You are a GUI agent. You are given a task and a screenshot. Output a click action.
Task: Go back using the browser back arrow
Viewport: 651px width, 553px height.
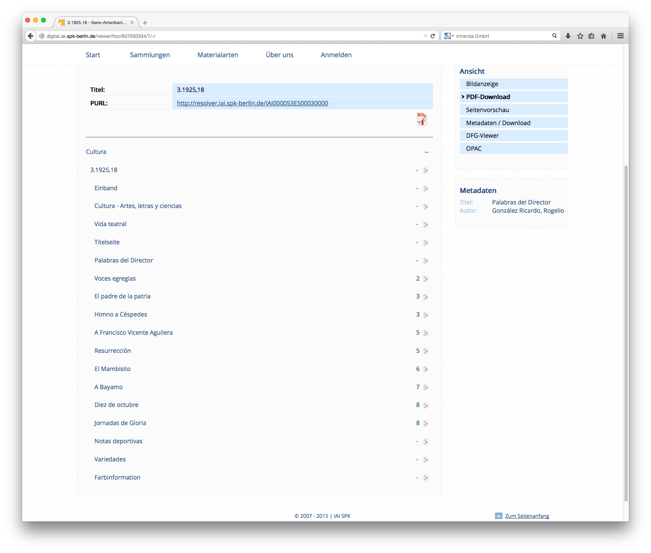coord(30,36)
